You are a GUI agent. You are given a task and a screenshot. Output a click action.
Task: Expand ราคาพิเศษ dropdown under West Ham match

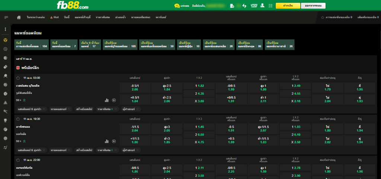pos(107,109)
